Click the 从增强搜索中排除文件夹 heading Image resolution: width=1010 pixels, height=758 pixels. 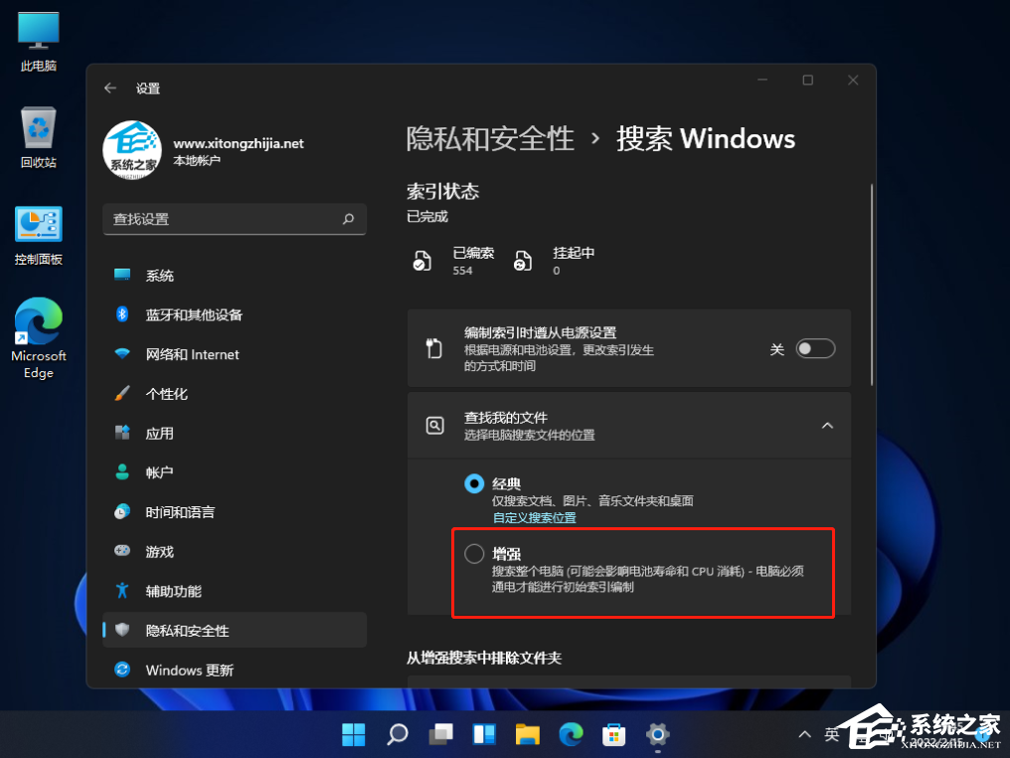coord(484,658)
